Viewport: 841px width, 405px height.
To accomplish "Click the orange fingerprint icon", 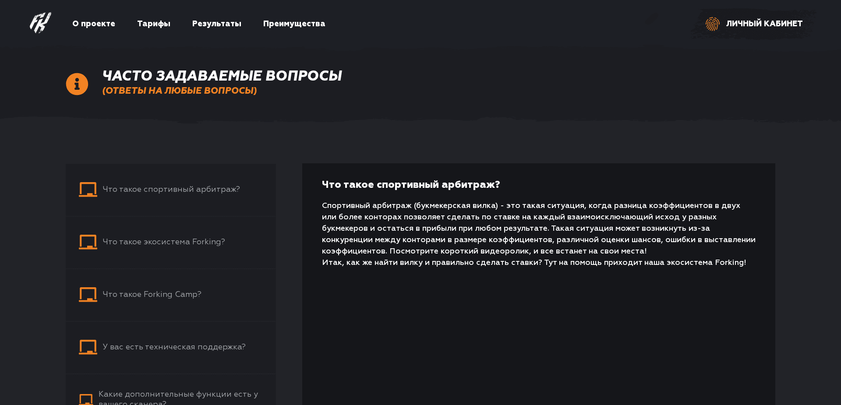I will [712, 24].
